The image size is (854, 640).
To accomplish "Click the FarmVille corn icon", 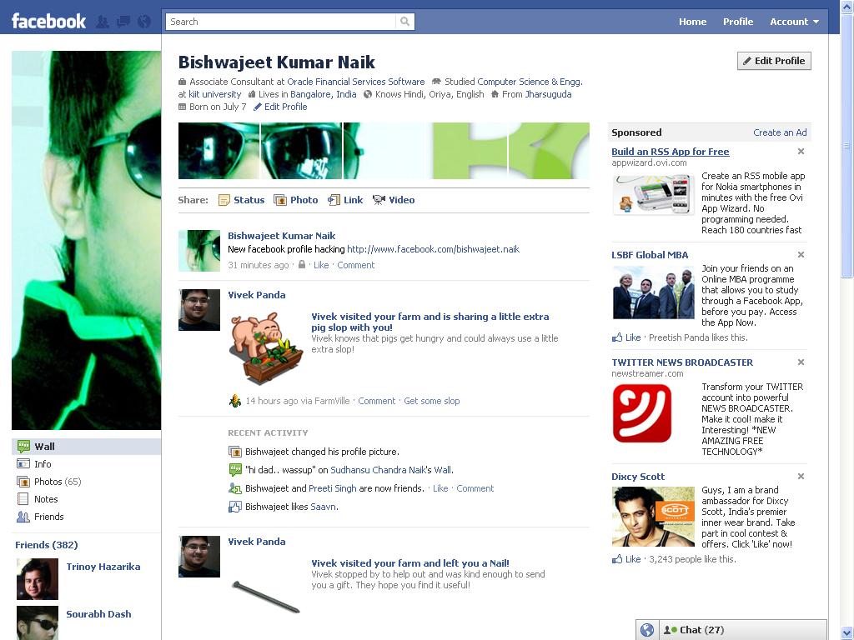I will [x=234, y=401].
